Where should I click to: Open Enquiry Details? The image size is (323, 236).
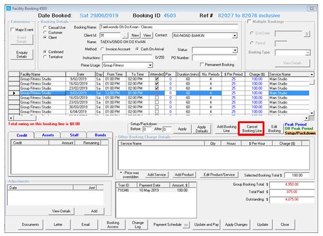point(22,54)
